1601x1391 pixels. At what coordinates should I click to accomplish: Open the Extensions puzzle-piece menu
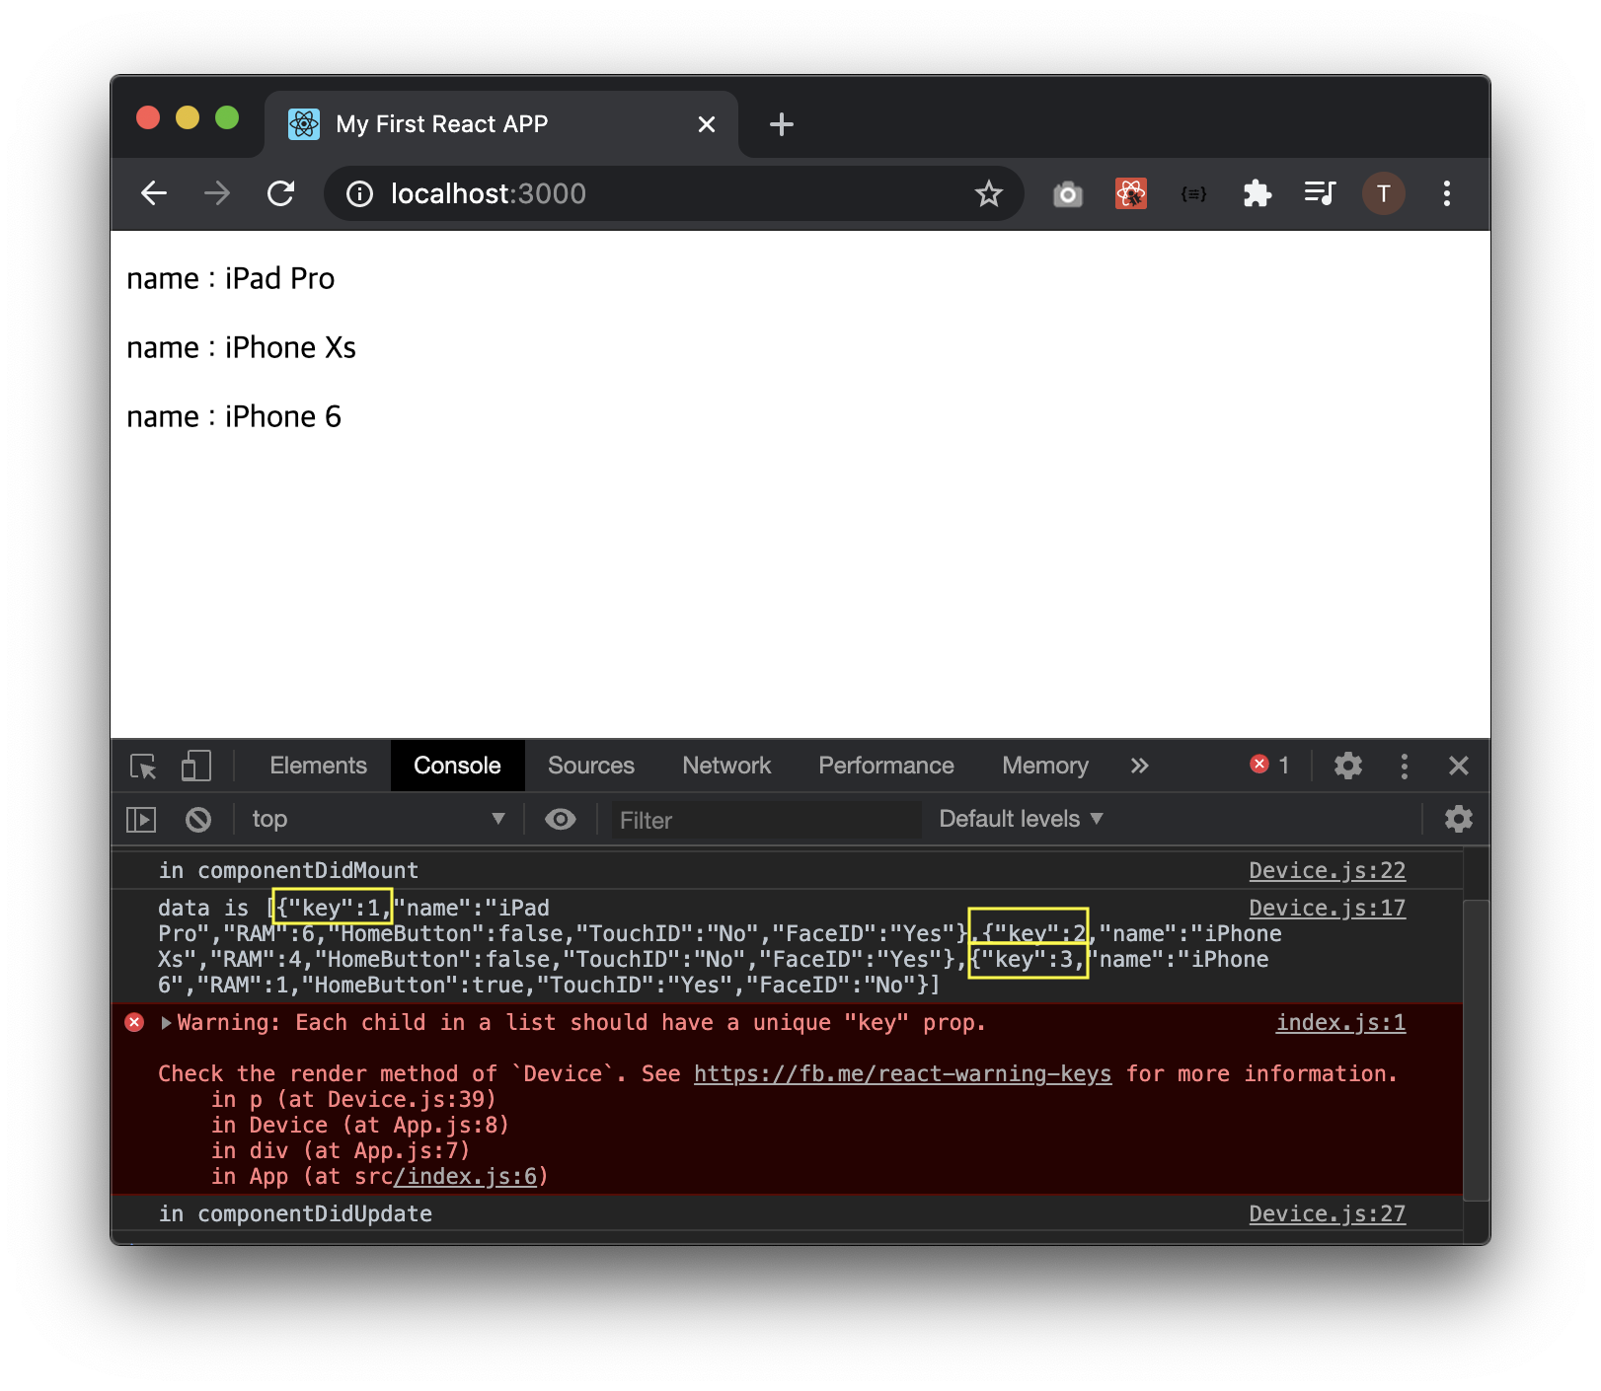1257,194
